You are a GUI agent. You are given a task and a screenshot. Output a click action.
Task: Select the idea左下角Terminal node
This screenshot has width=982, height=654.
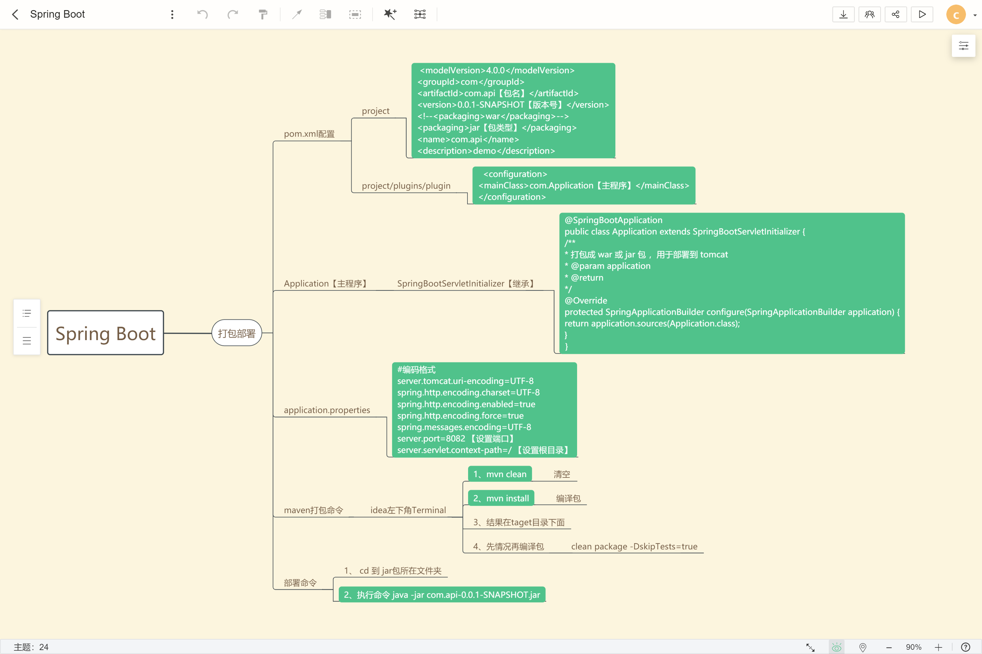[408, 510]
